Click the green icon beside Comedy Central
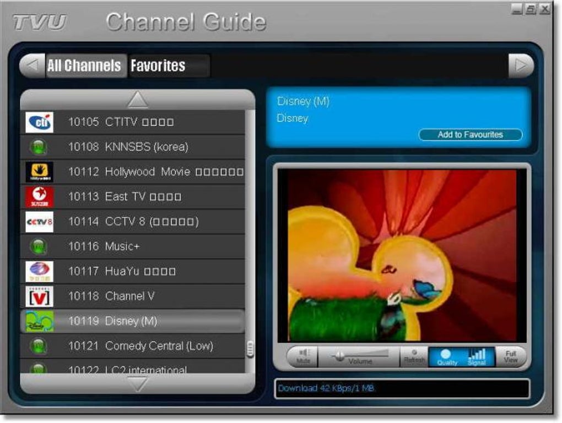562x423 pixels. (39, 346)
